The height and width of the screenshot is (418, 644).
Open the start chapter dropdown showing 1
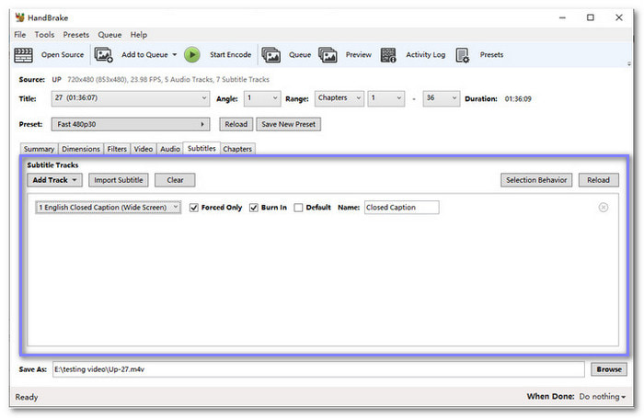(386, 98)
